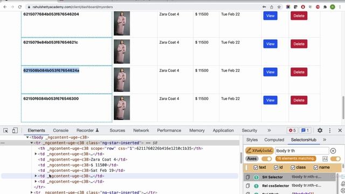Click the green count badge beside Rel cssSelector
Screen dimensions: 345x194
[x=257, y=186]
